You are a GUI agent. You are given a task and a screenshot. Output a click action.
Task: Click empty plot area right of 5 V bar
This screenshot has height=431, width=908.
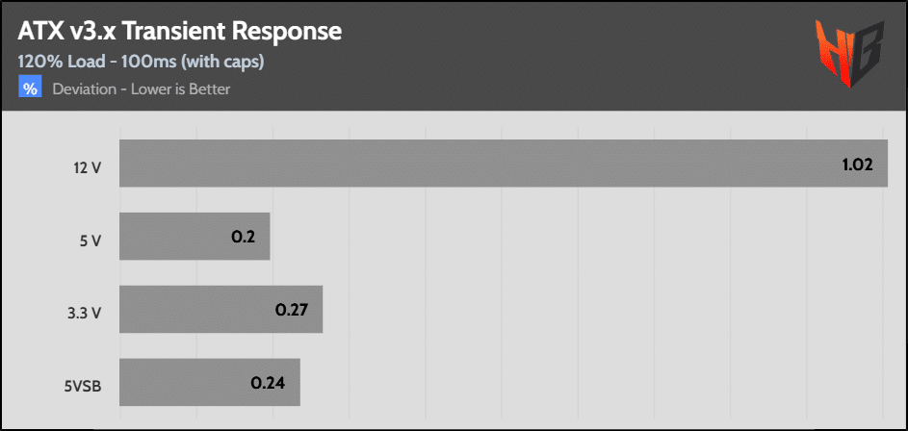(x=579, y=236)
